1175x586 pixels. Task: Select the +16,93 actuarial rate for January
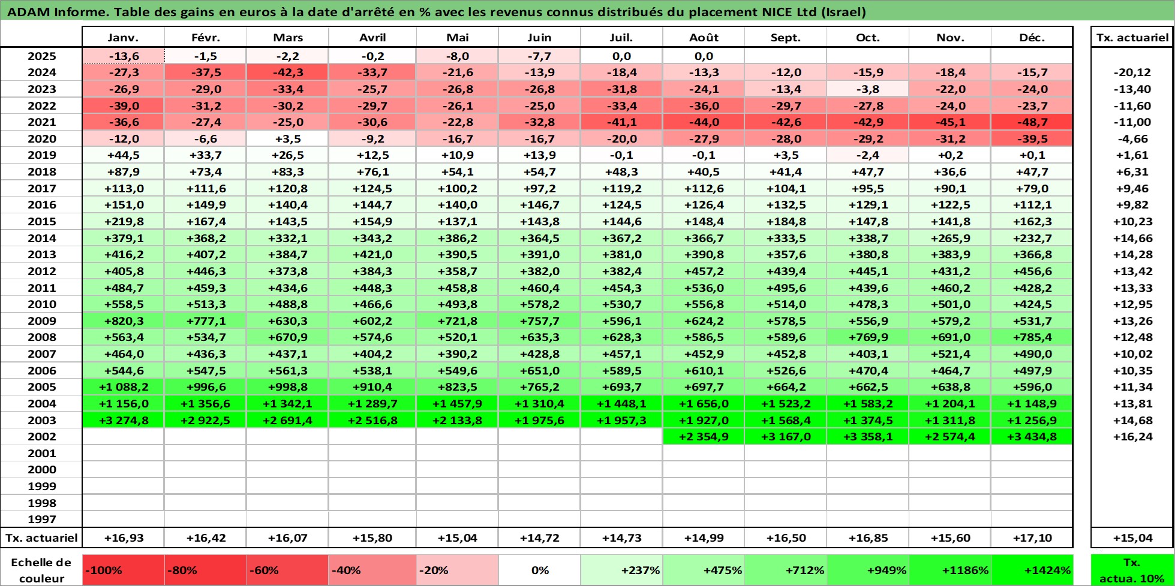tap(123, 537)
